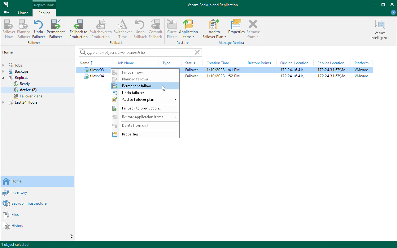Collapse the Replicas tree node
Image resolution: width=397 pixels, height=248 pixels.
pyautogui.click(x=3, y=78)
